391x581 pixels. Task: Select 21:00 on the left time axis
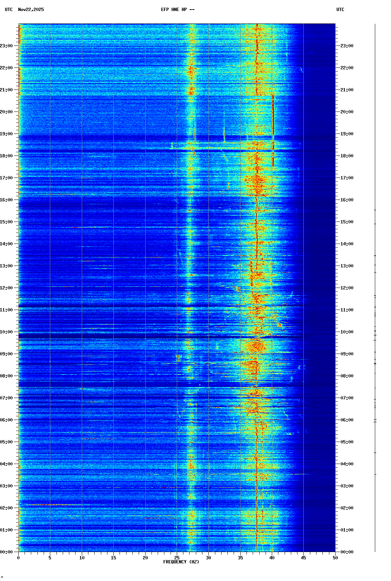[x=7, y=90]
